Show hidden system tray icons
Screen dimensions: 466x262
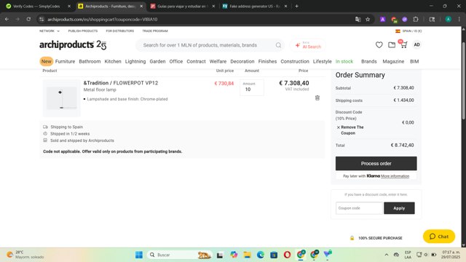click(387, 255)
